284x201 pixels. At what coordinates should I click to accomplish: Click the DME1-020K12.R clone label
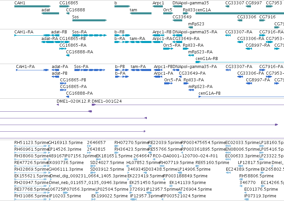[x=73, y=101]
